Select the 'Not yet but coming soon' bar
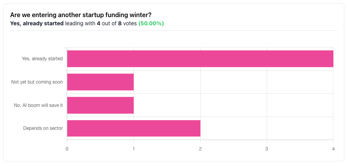 (100, 82)
